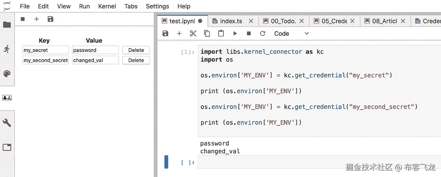Screen dimensions: 441x177
Task: Open the command palette icon
Action: (x=7, y=74)
